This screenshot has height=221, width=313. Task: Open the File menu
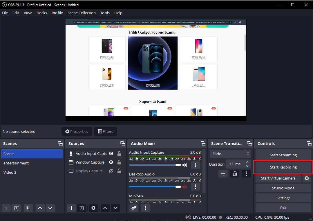tap(5, 13)
